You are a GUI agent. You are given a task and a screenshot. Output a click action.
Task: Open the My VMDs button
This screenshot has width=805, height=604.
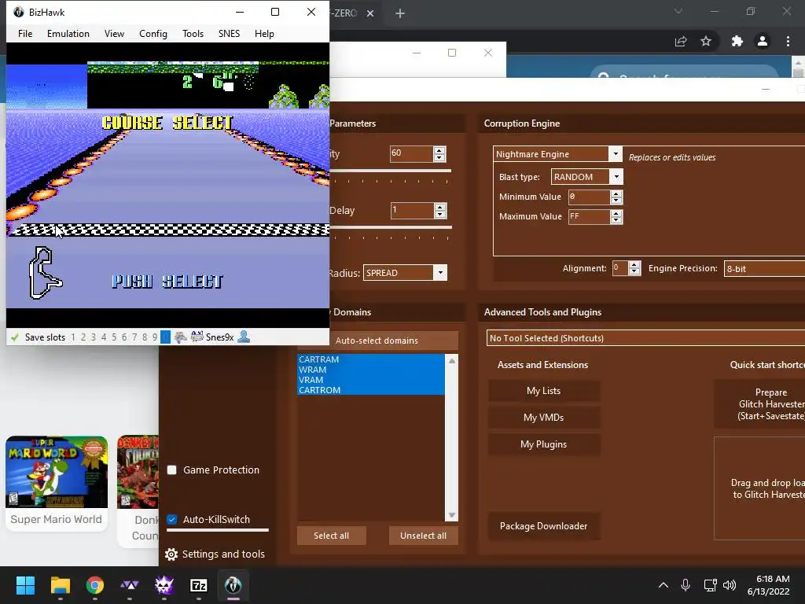(544, 418)
